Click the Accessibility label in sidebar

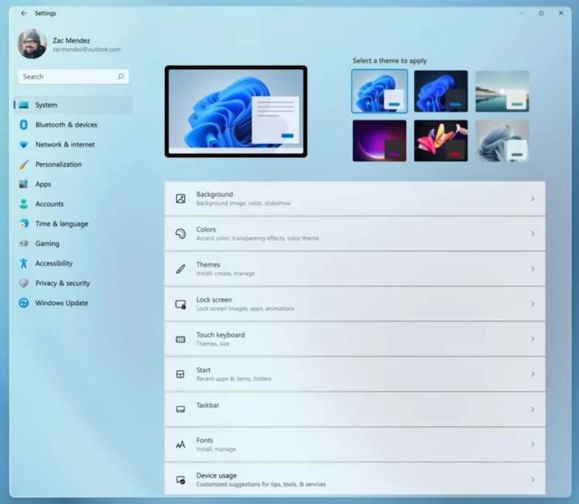(x=54, y=263)
